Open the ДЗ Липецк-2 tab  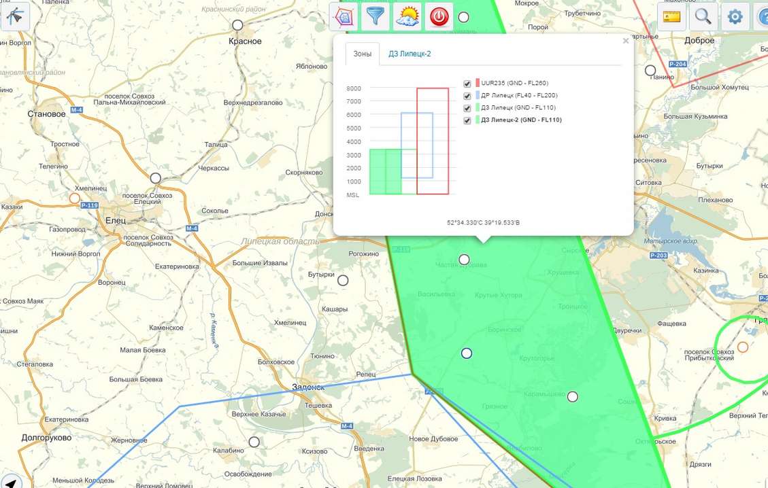pos(410,54)
